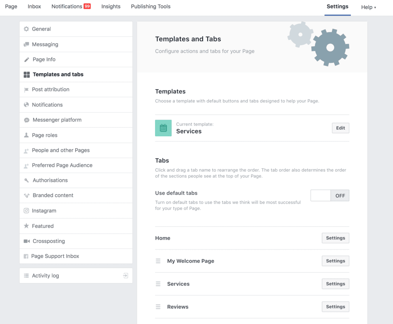Click the Post attribution flag icon
393x324 pixels.
pyautogui.click(x=26, y=89)
